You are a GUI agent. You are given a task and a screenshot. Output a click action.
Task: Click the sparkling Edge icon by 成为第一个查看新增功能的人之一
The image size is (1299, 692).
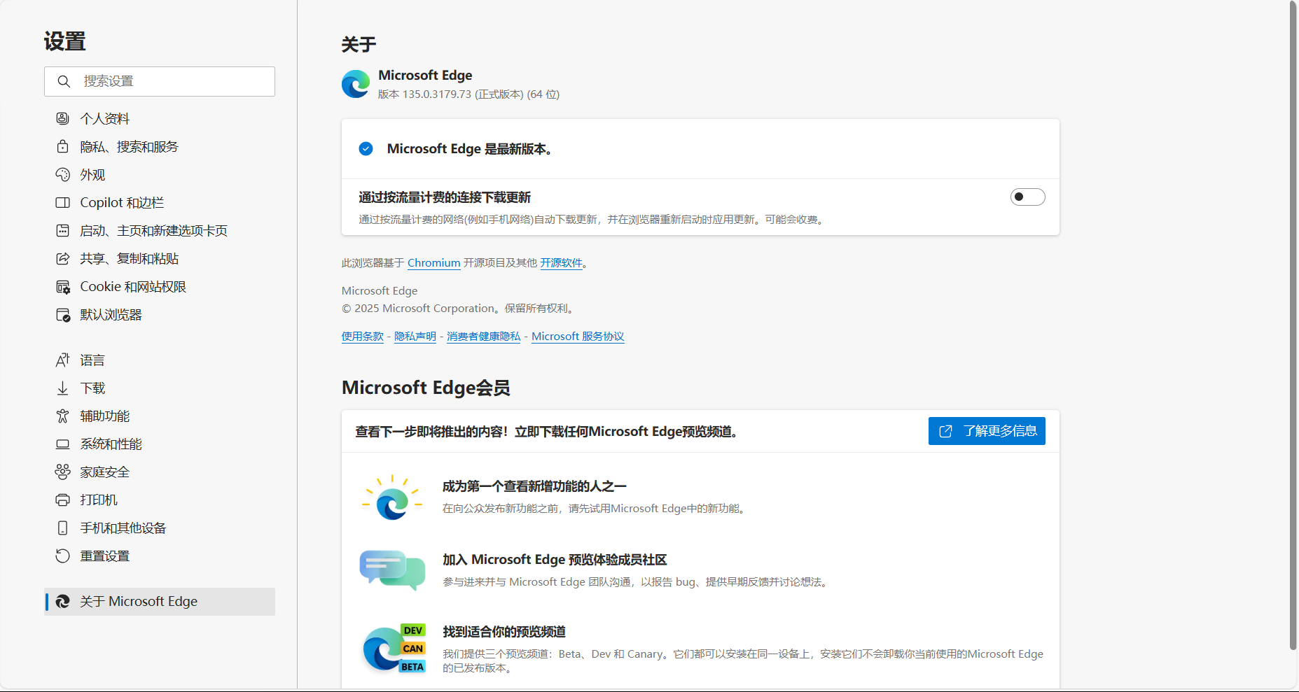(392, 497)
